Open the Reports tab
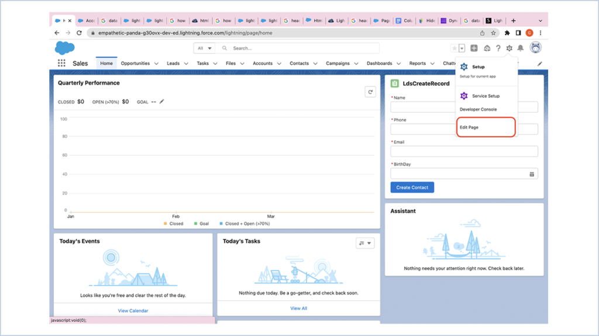This screenshot has width=599, height=336. (x=417, y=63)
